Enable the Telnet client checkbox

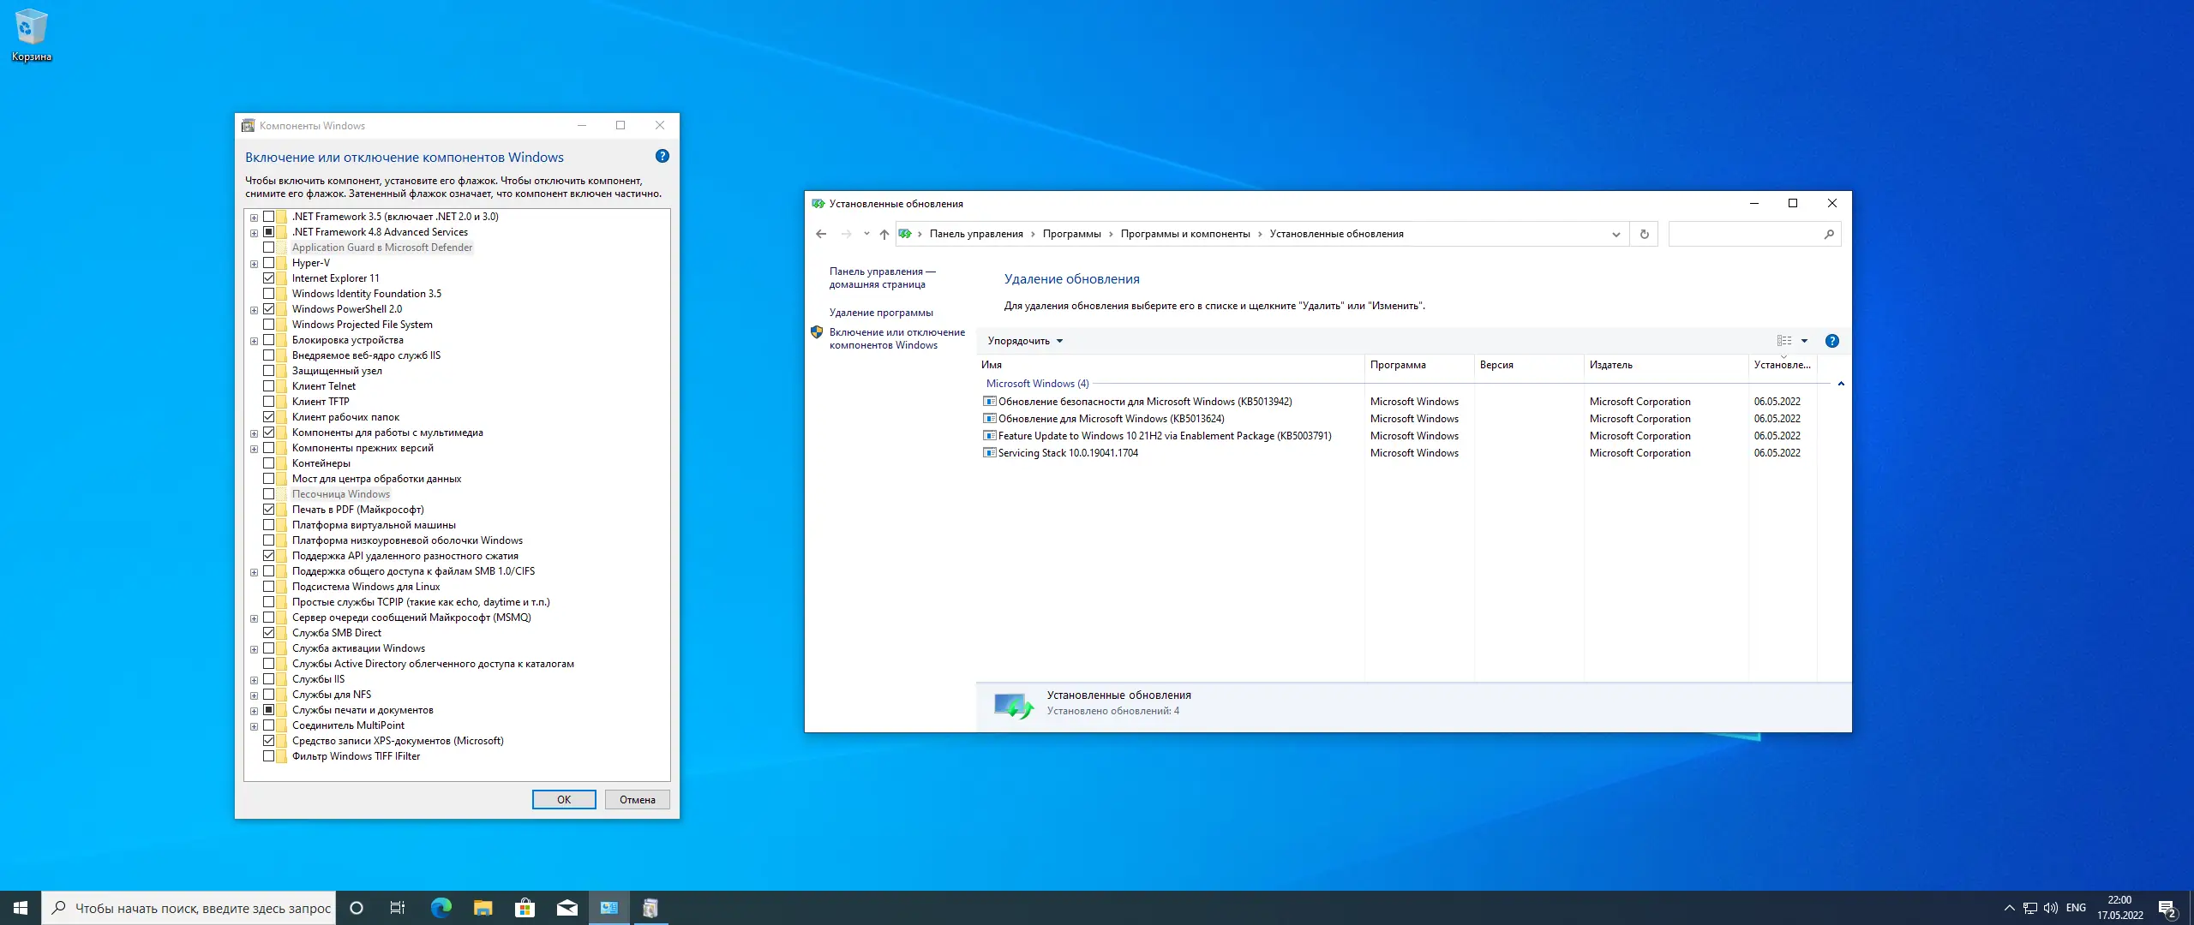pyautogui.click(x=269, y=386)
